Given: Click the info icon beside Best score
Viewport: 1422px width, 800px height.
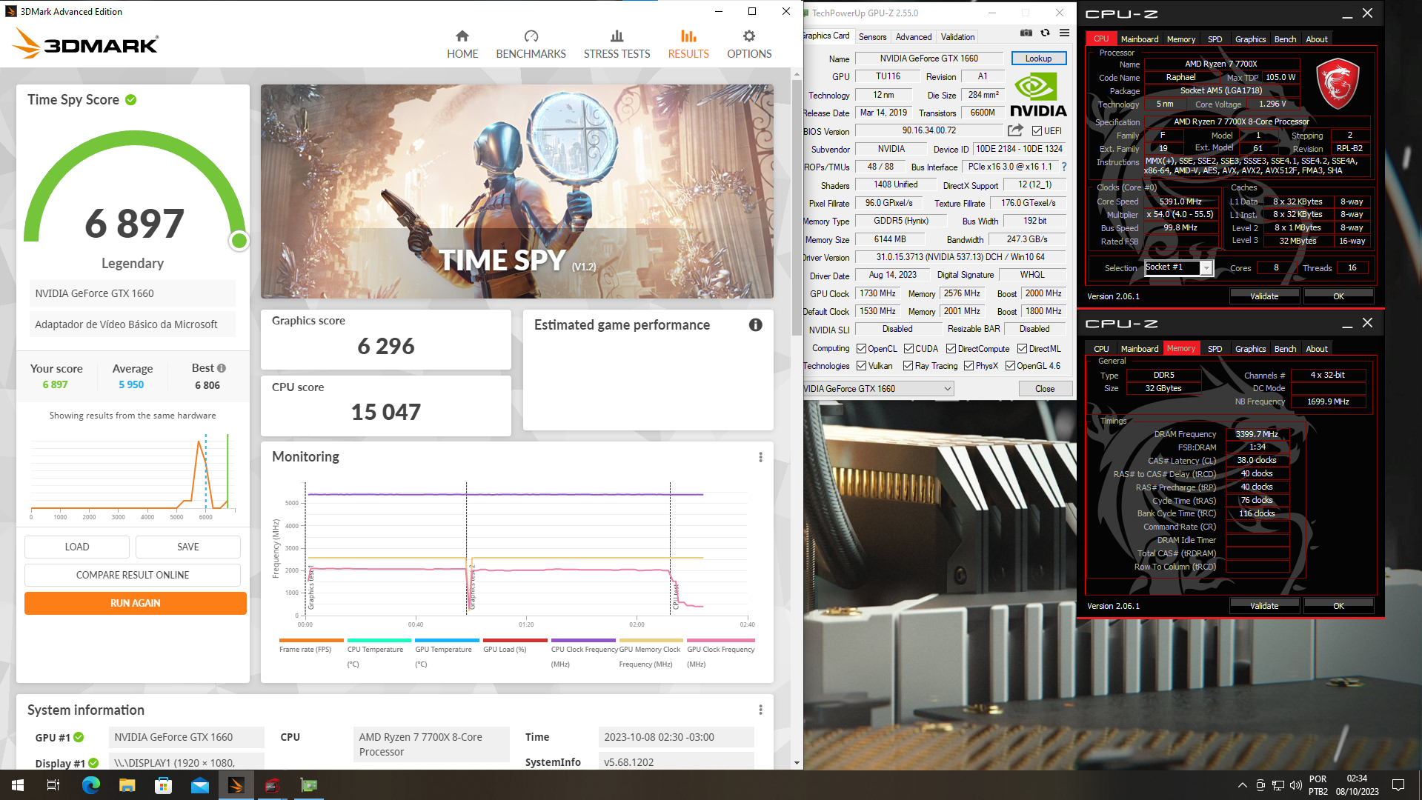Looking at the screenshot, I should 222,368.
